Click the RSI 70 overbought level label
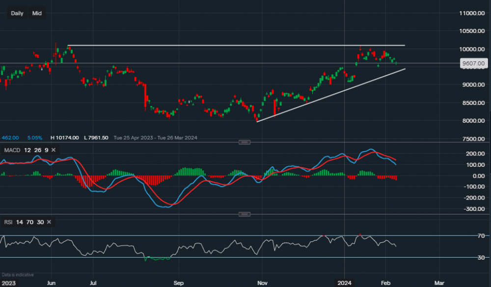Viewport: 491px width, 287px height. (x=480, y=236)
